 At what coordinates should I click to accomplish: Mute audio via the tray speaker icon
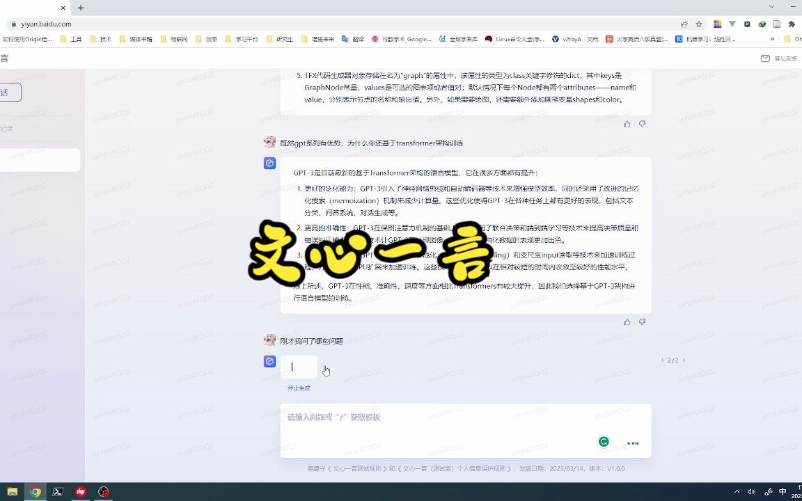(752, 491)
